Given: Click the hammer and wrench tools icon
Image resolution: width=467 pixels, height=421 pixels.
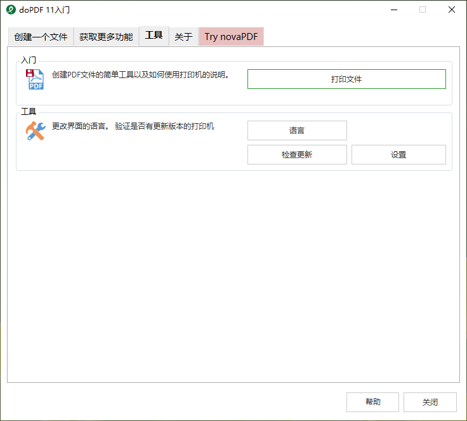Looking at the screenshot, I should coord(36,131).
